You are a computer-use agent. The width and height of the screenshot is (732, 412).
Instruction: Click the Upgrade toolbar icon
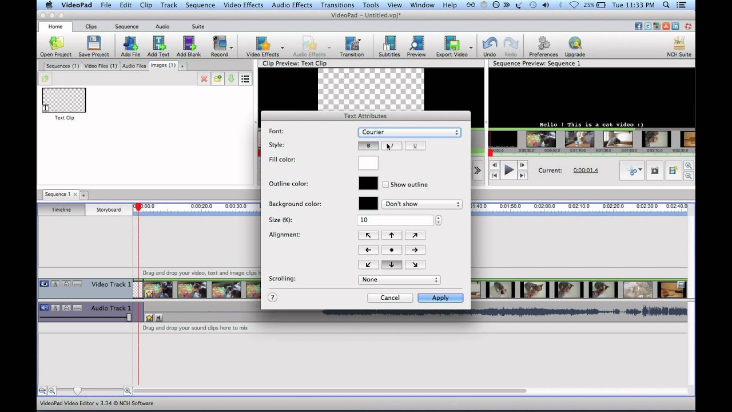point(575,47)
